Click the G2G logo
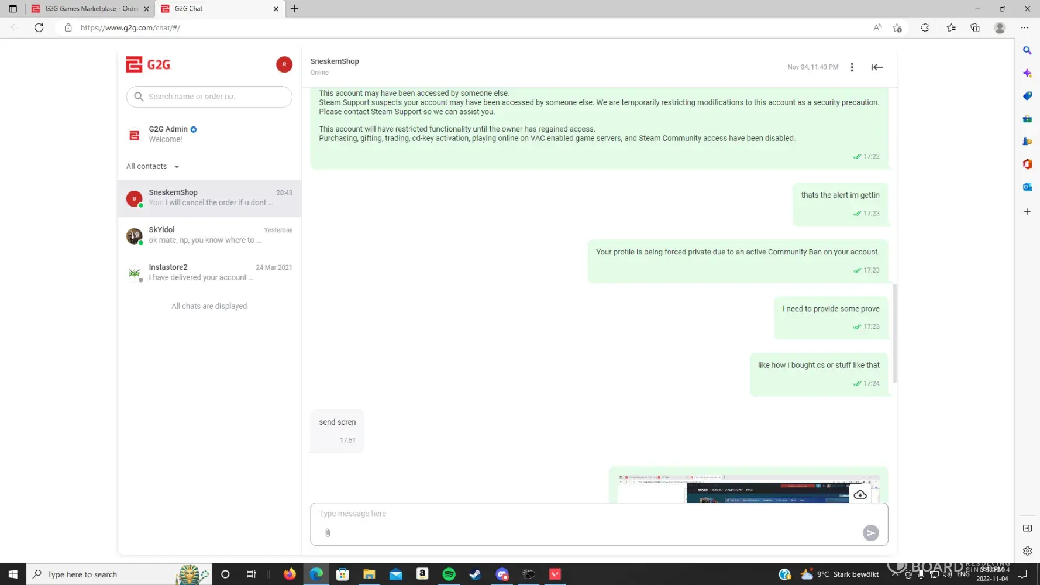 point(149,64)
